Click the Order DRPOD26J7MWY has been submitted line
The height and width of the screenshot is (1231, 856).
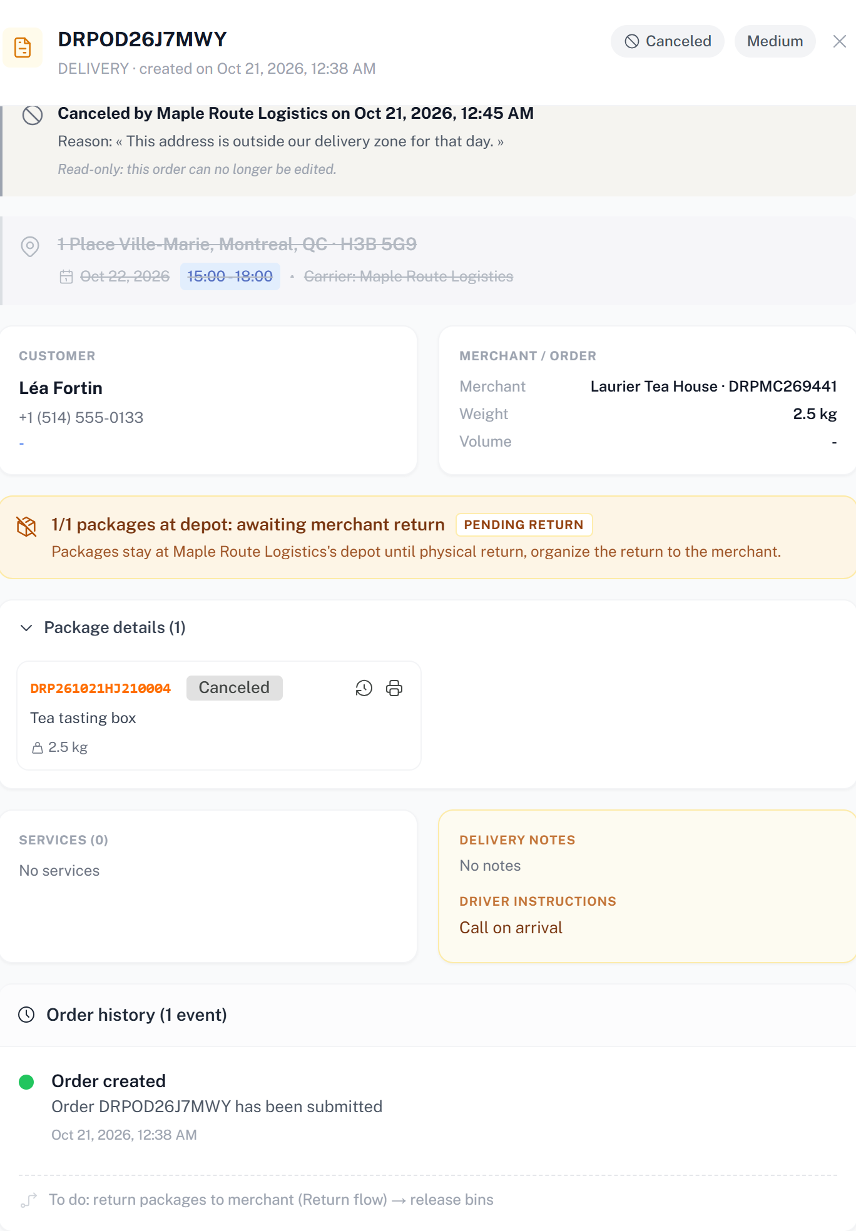pos(217,1107)
